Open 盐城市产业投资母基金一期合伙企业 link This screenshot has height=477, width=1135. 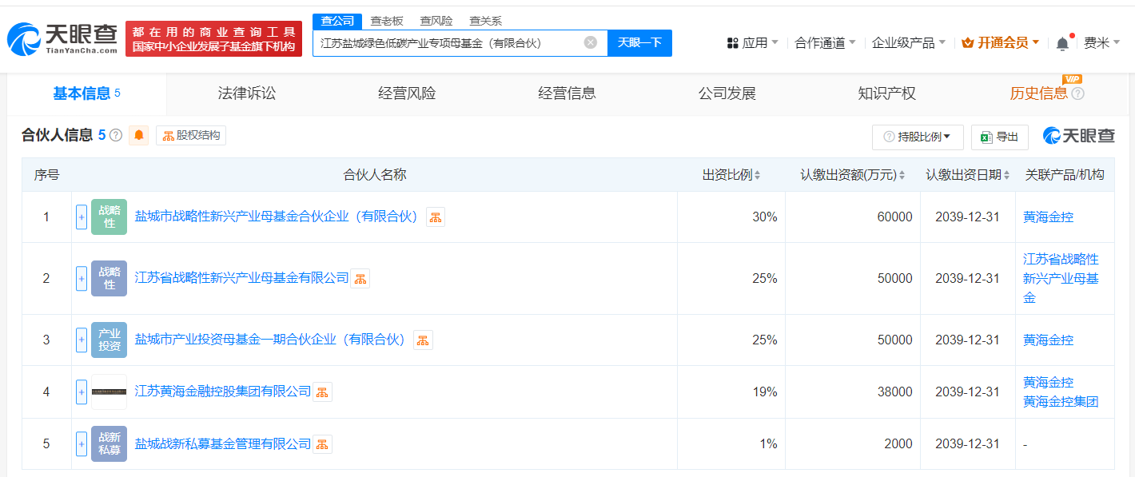(272, 340)
